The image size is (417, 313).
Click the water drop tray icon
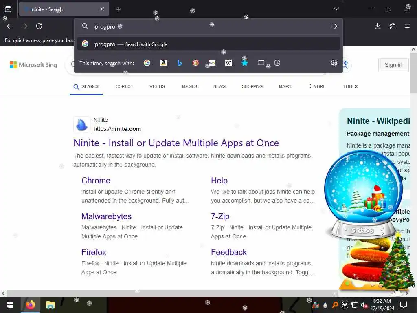325,305
